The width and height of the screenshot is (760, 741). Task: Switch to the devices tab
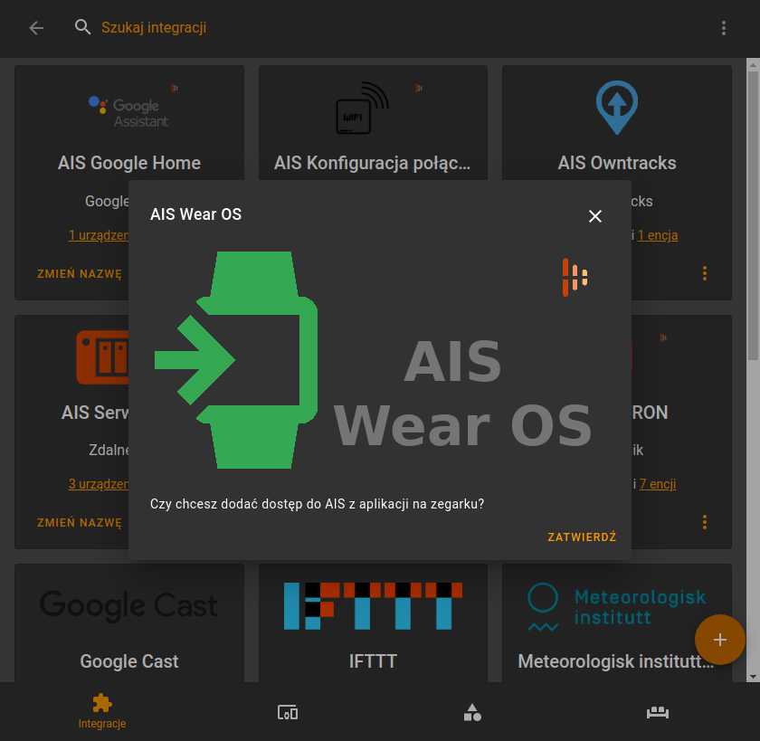(x=288, y=712)
